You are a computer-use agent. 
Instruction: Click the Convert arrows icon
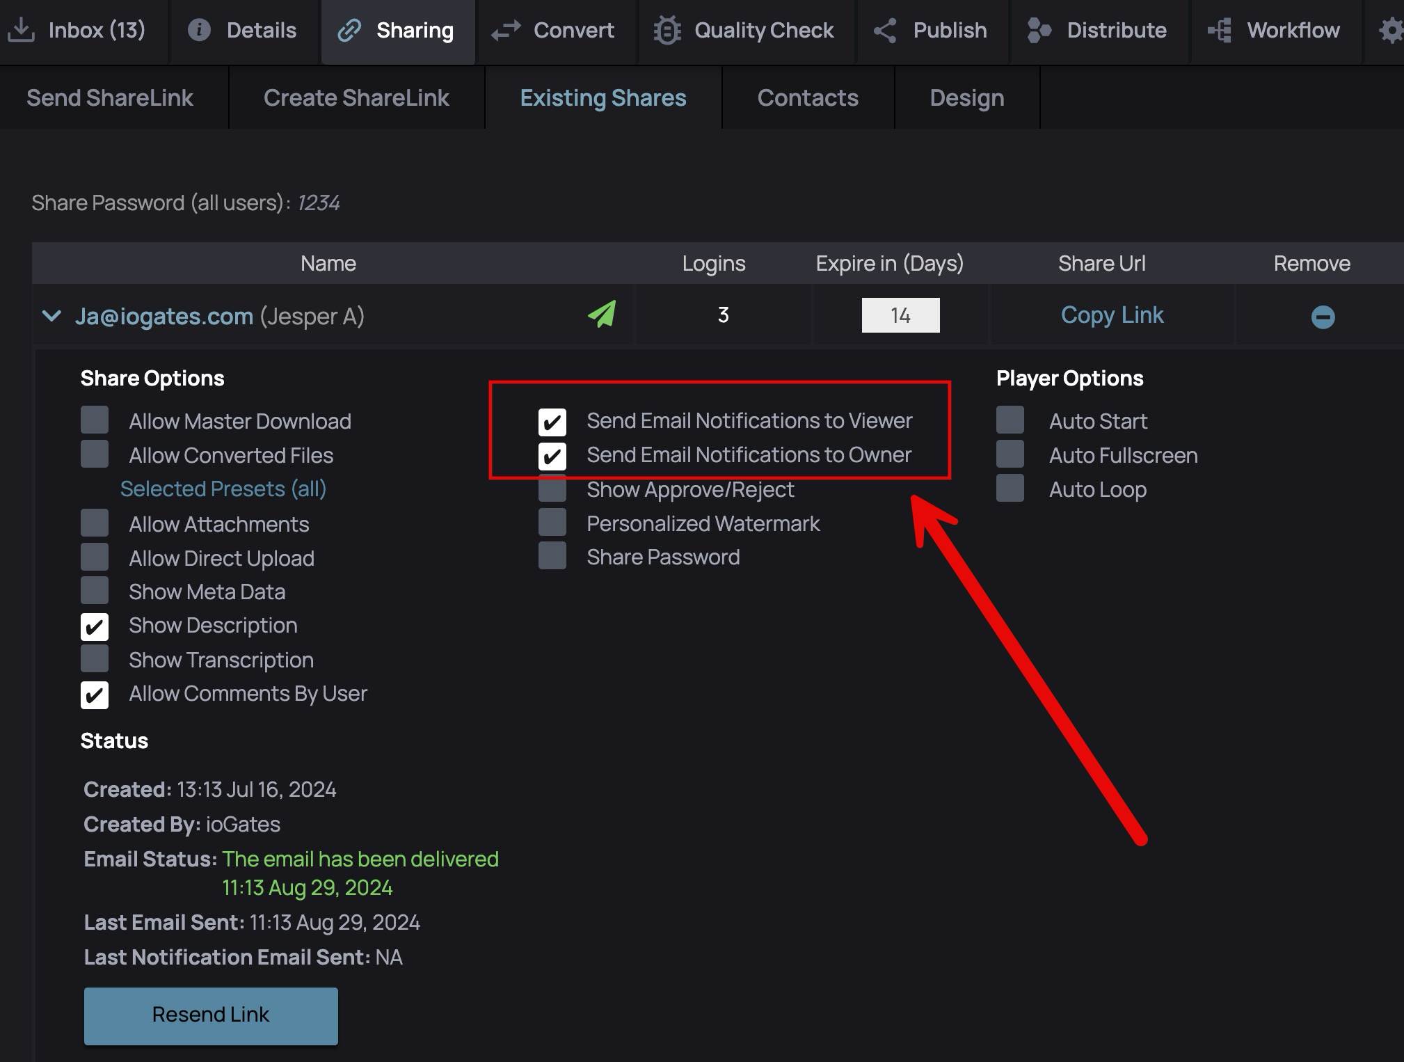click(506, 31)
